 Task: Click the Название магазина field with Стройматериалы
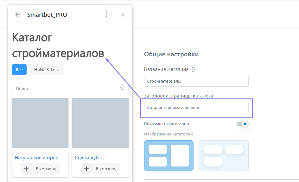coord(196,81)
